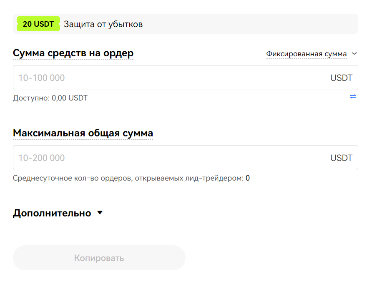Click the blue transfer arrows icon

tap(353, 96)
